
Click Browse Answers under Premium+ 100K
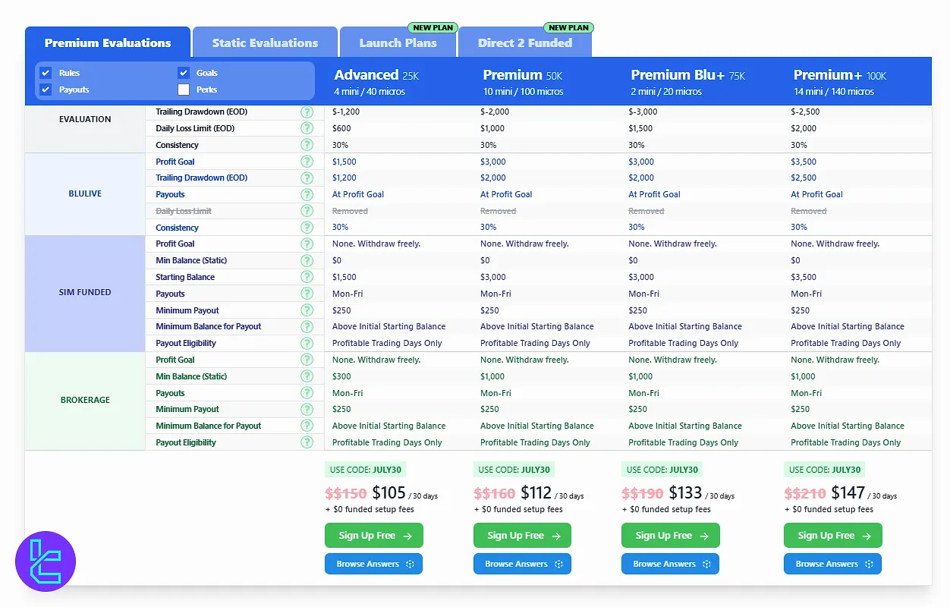click(832, 564)
